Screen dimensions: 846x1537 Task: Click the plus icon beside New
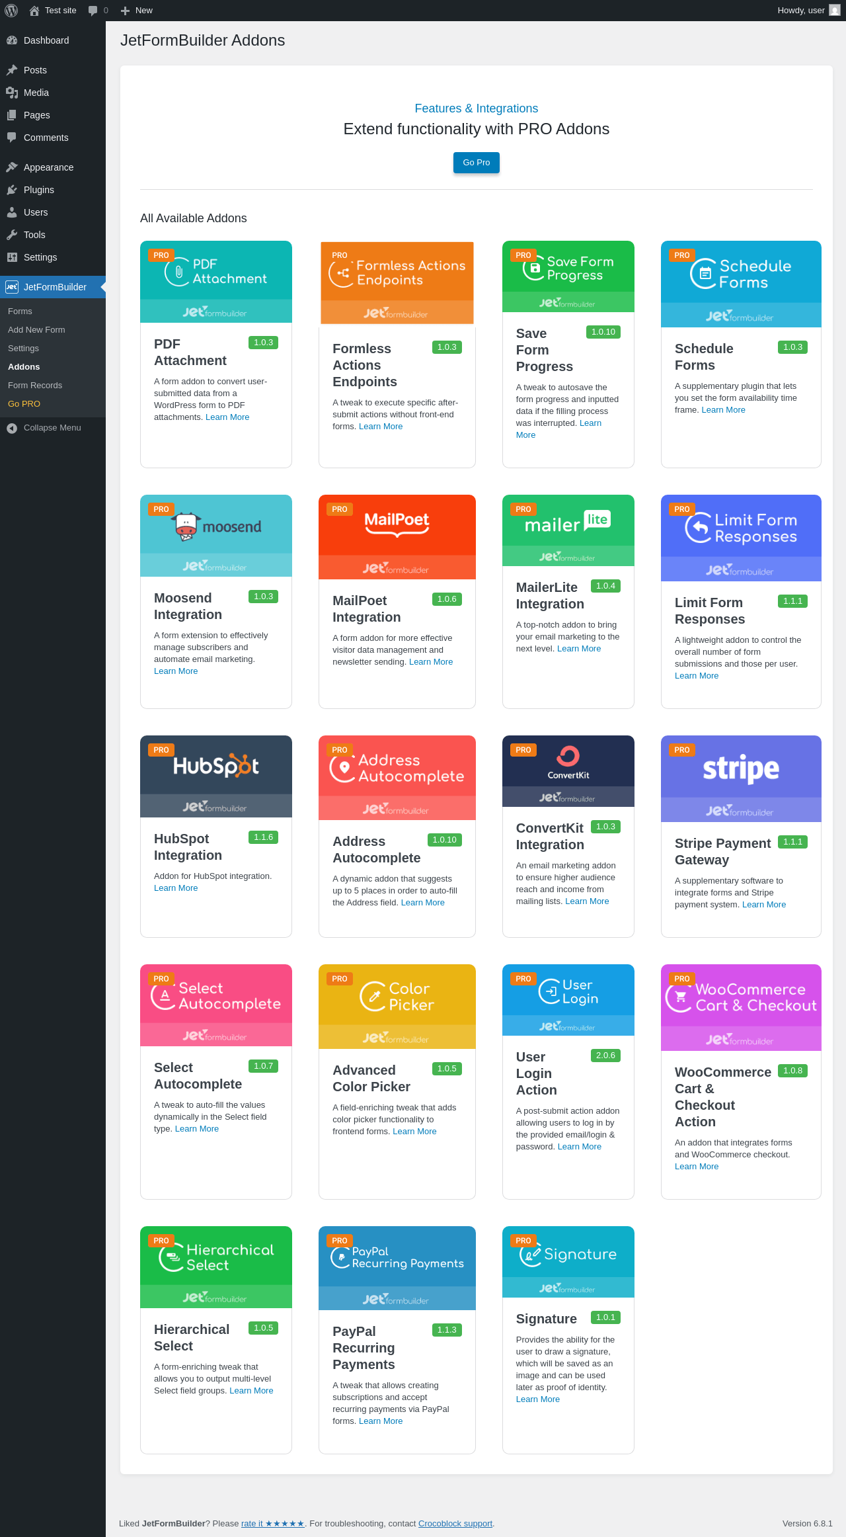point(125,11)
